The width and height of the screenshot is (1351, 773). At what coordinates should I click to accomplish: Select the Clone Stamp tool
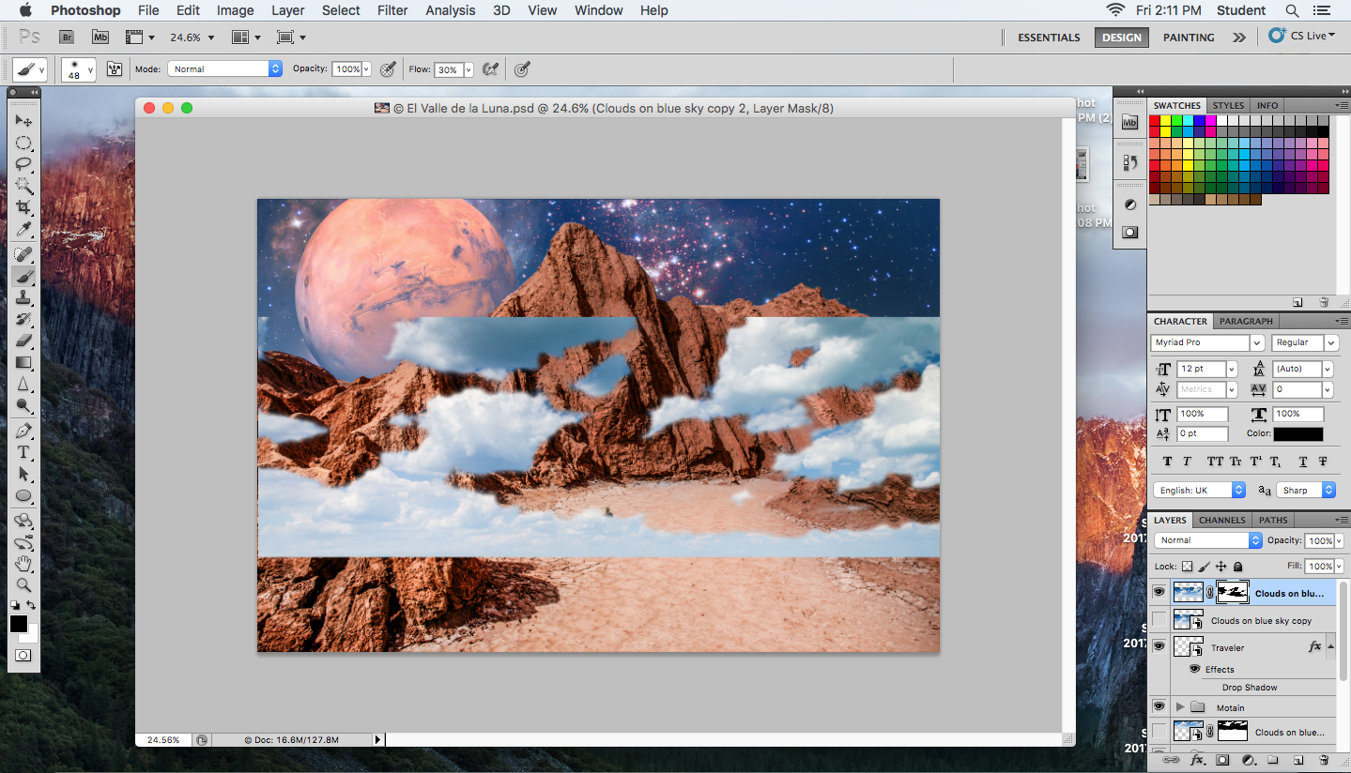point(23,298)
